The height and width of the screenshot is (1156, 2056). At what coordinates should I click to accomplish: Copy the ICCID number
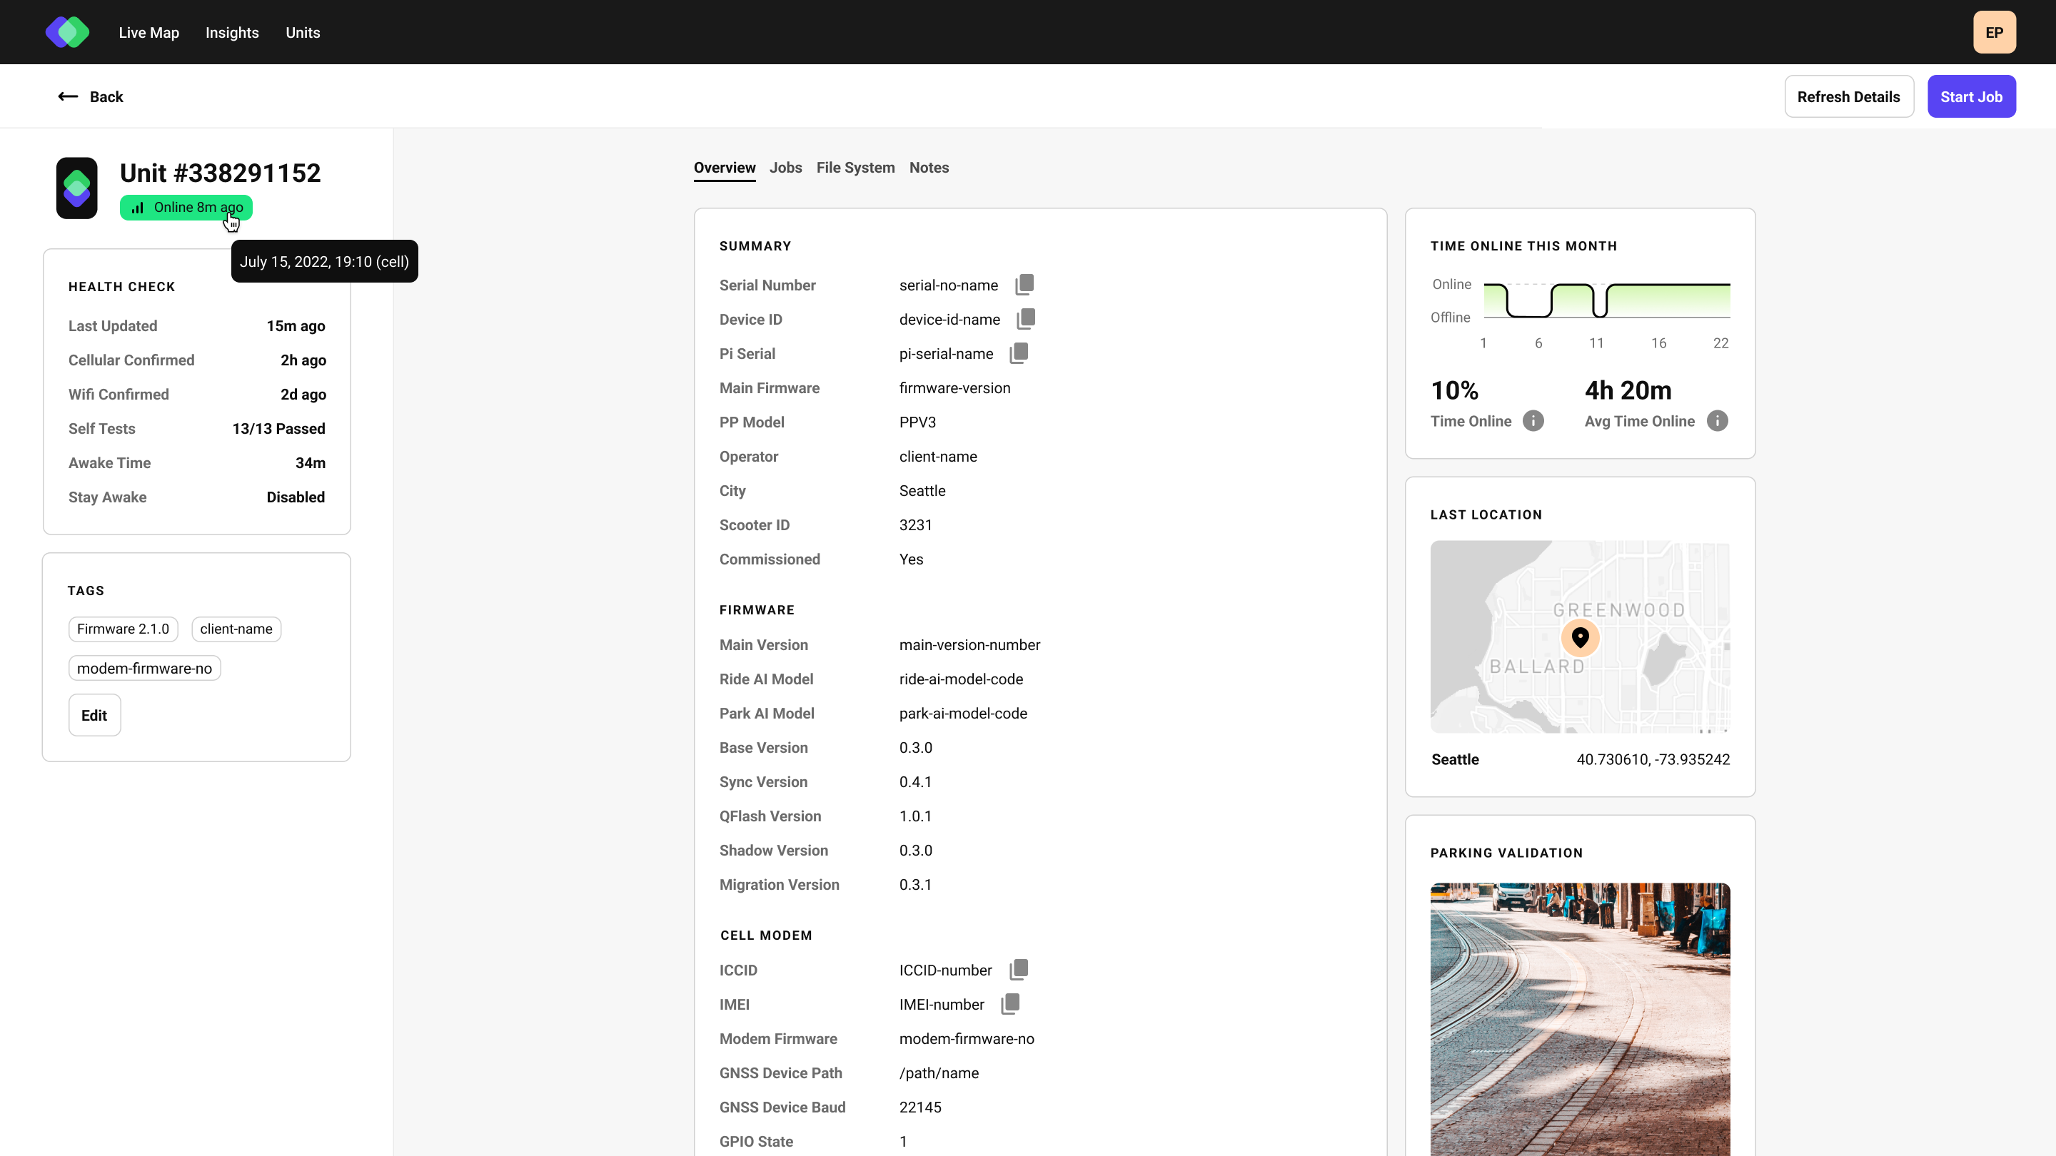click(x=1019, y=969)
